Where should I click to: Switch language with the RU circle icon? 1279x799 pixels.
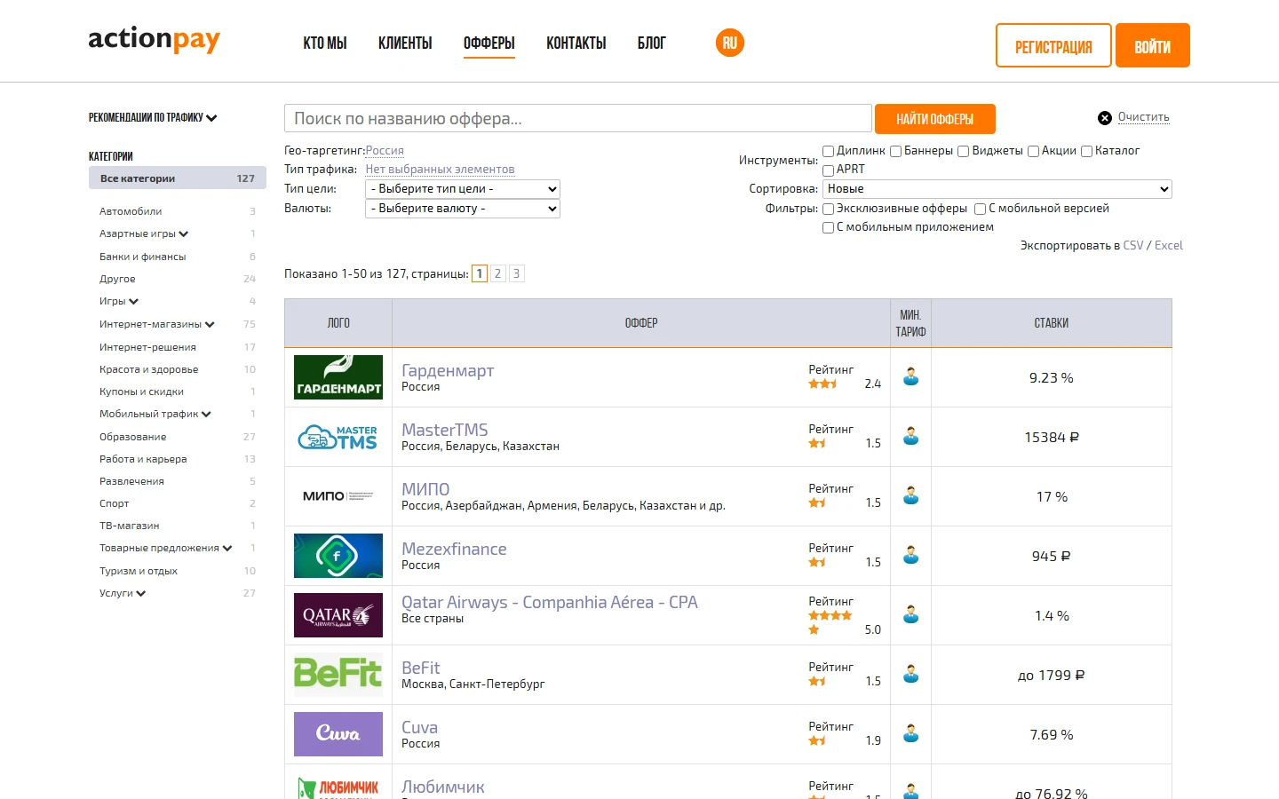coord(730,43)
